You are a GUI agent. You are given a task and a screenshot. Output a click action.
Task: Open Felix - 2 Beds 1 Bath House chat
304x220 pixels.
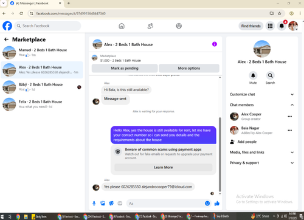tap(42, 104)
